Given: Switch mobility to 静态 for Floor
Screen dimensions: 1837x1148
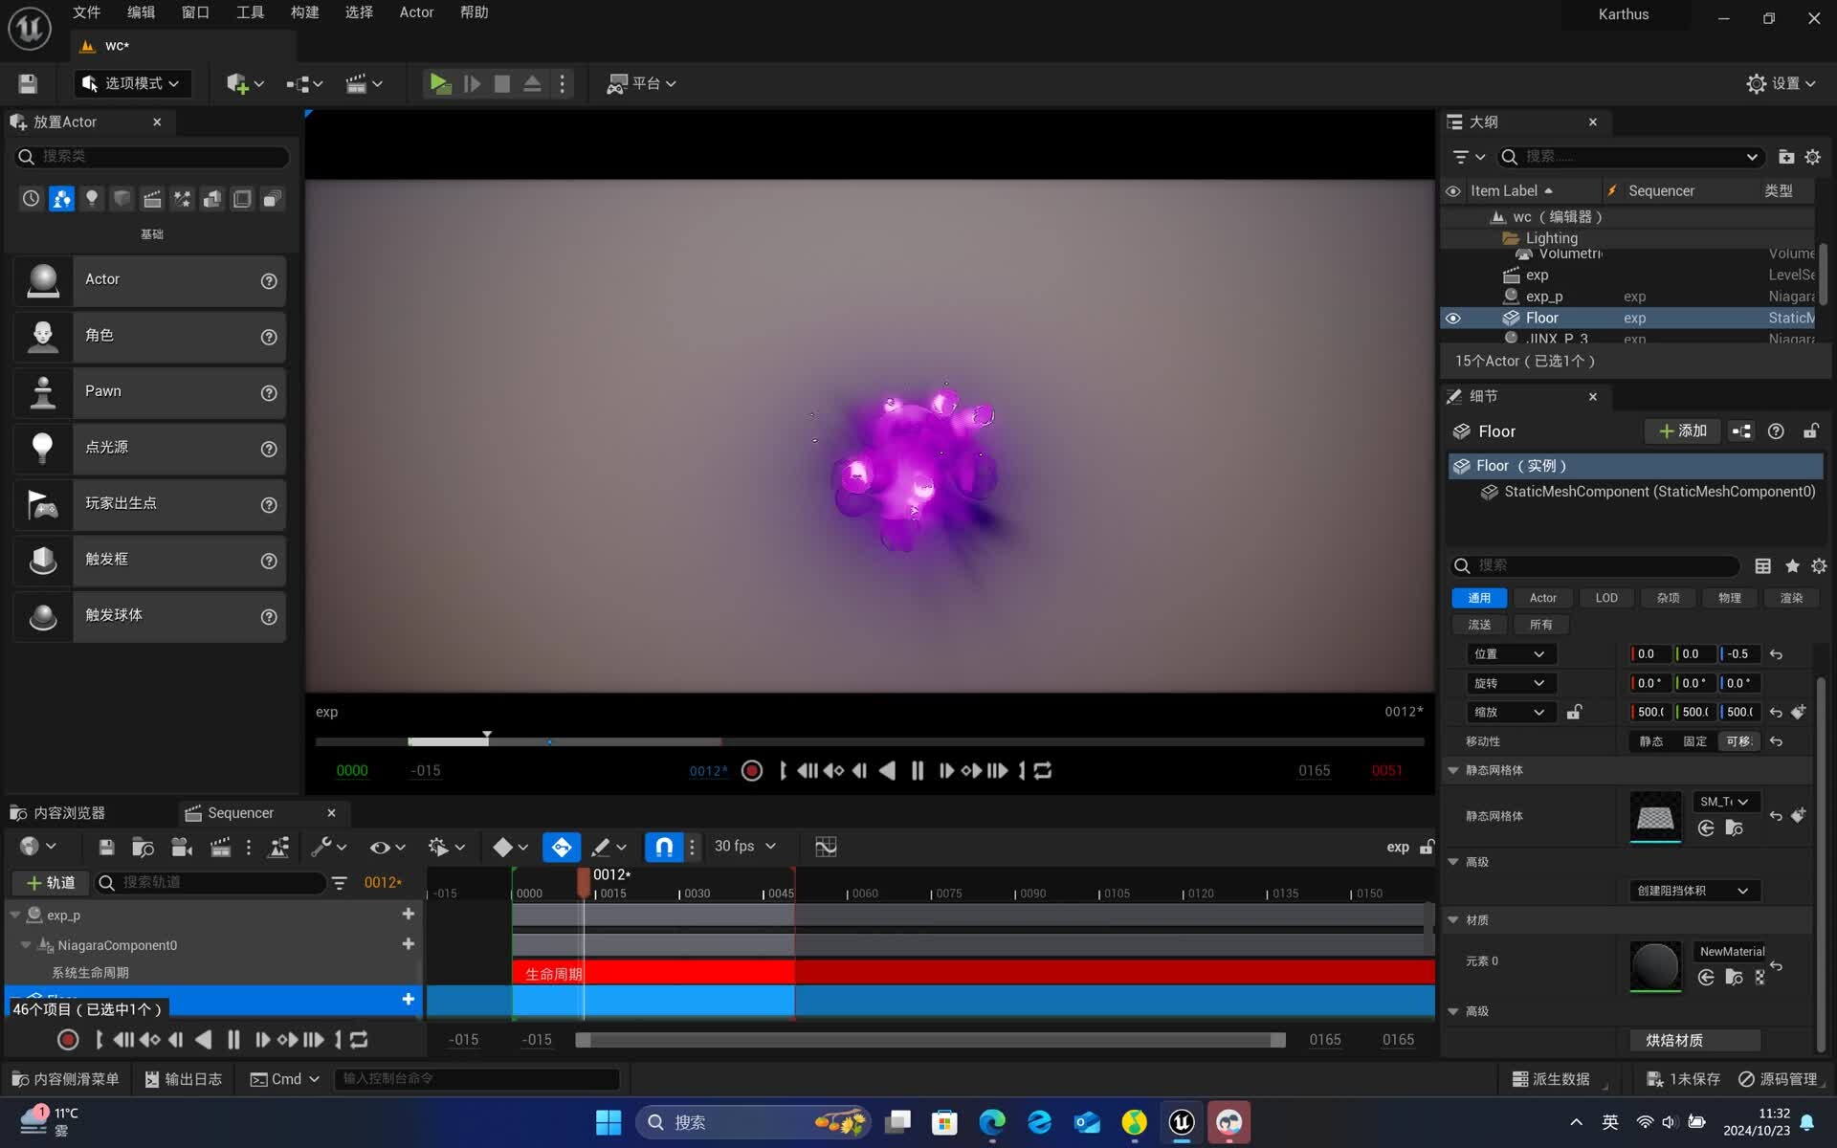Looking at the screenshot, I should tap(1649, 741).
